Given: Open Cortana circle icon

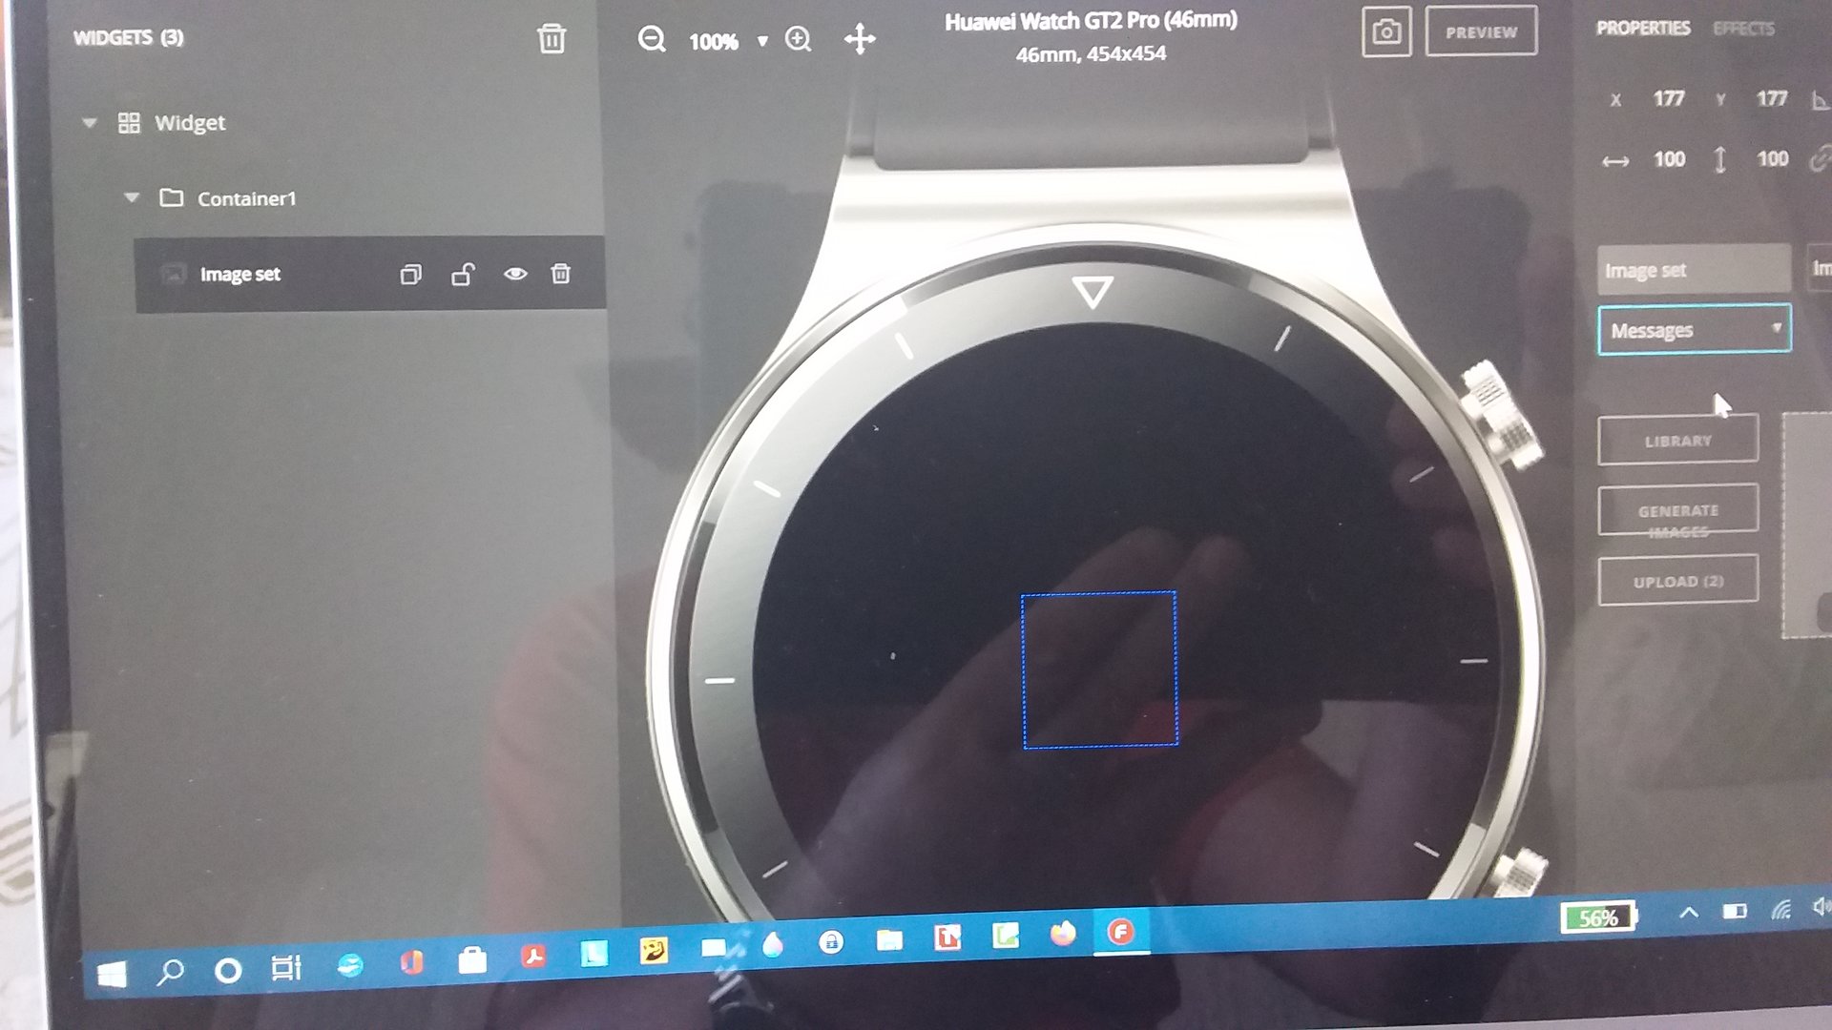Looking at the screenshot, I should pos(228,970).
